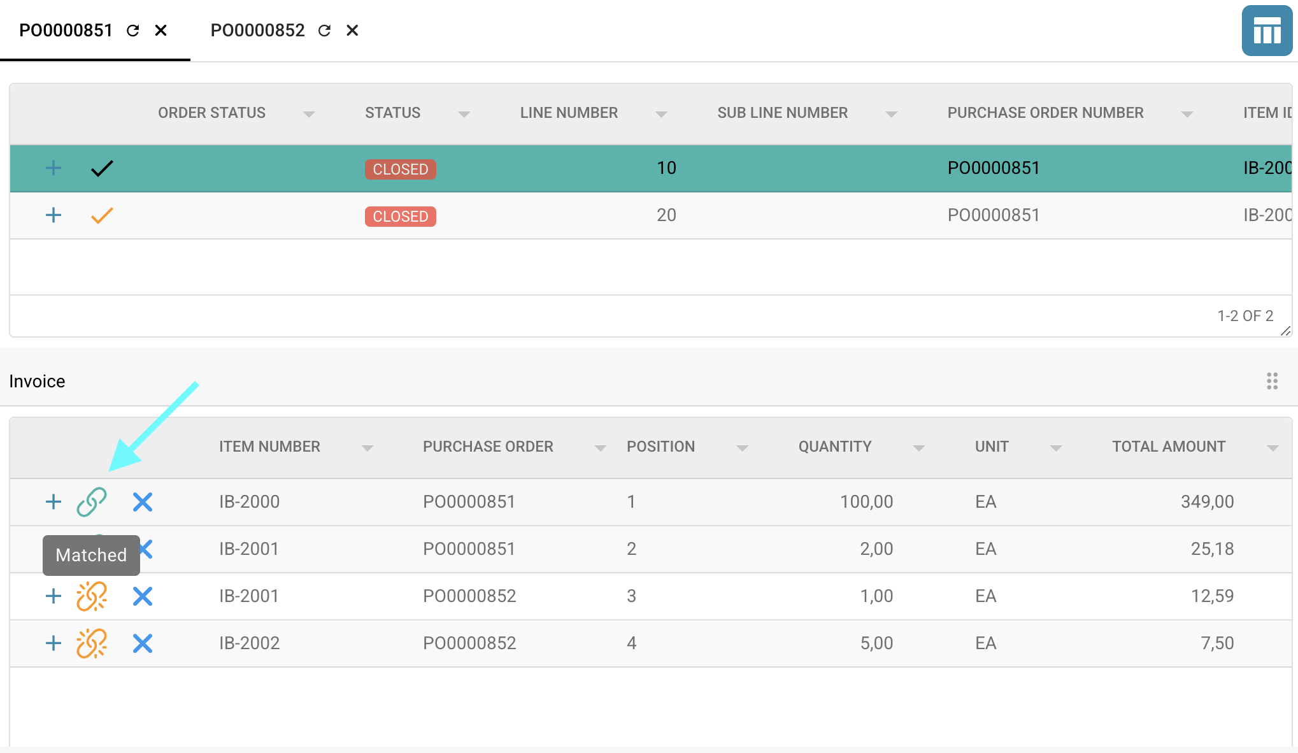The height and width of the screenshot is (753, 1298).
Task: Toggle orange checkmark on line 20
Action: [102, 215]
